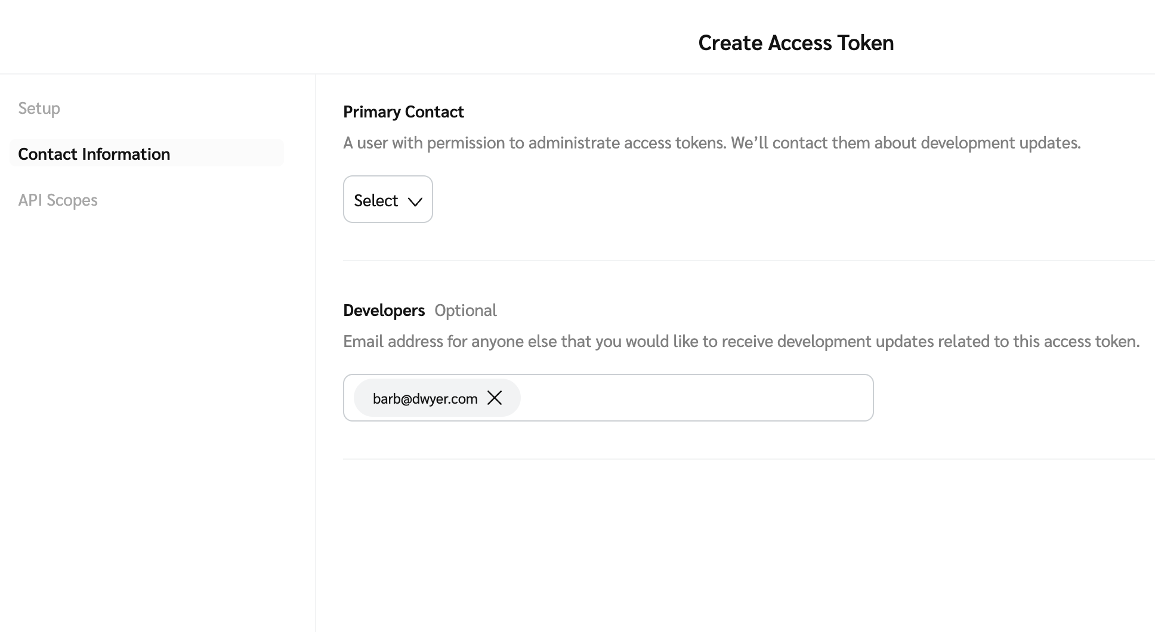Click the Primary Contact description text
Screen dimensions: 1155x632
pyautogui.click(x=712, y=143)
